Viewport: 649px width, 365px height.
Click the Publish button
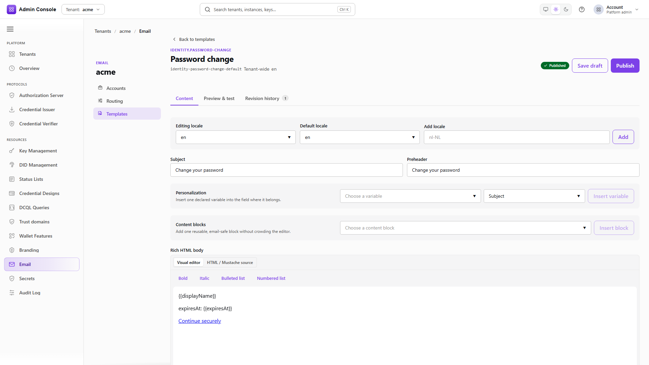[x=625, y=66]
